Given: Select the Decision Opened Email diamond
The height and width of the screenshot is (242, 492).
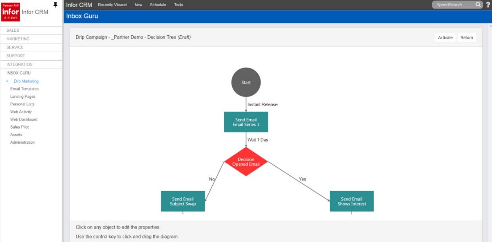Looking at the screenshot, I should pos(246,162).
